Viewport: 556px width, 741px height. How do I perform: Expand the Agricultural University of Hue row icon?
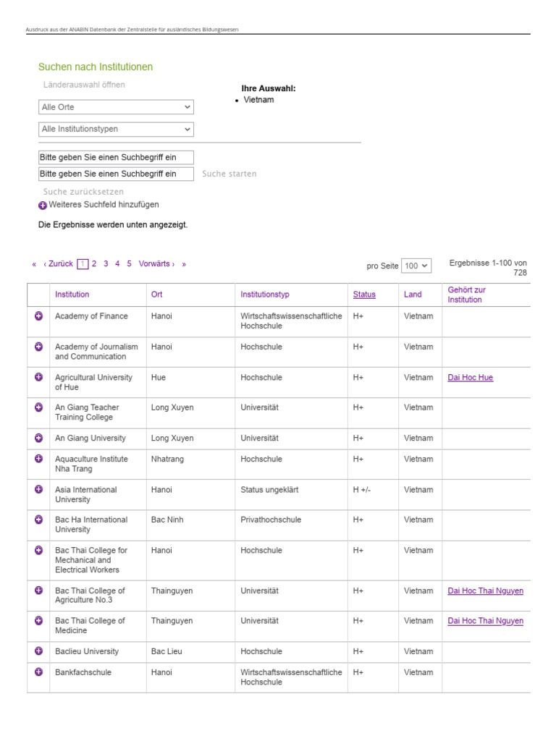tap(38, 377)
